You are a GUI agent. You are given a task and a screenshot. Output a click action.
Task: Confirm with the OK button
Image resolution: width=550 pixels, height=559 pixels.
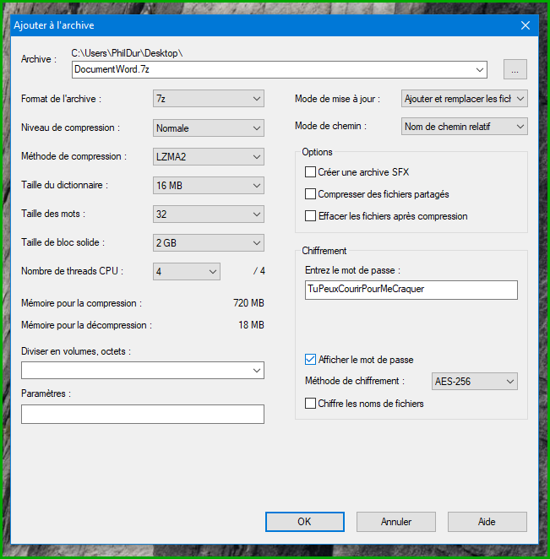pyautogui.click(x=305, y=522)
